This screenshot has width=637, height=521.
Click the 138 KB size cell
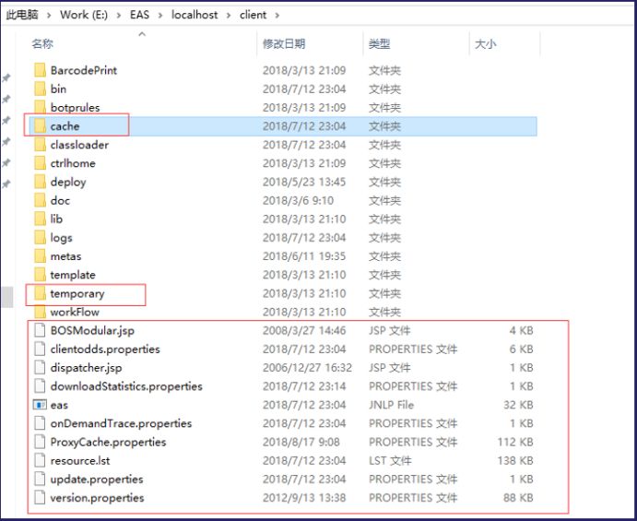click(515, 460)
